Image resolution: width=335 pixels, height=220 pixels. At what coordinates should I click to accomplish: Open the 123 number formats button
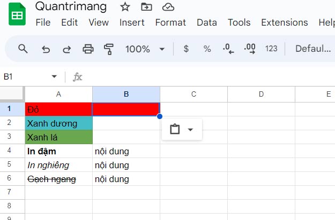coord(271,49)
